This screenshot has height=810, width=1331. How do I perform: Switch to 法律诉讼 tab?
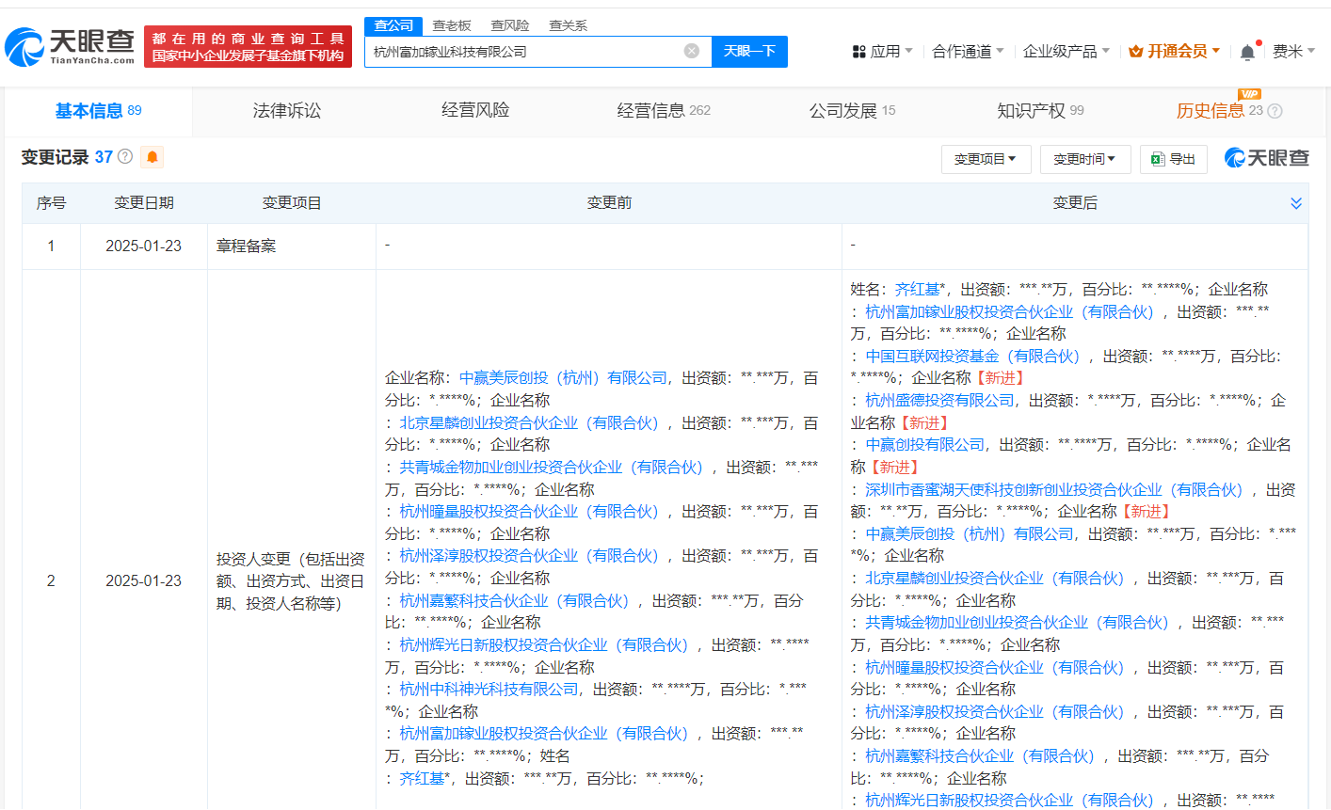click(x=287, y=111)
